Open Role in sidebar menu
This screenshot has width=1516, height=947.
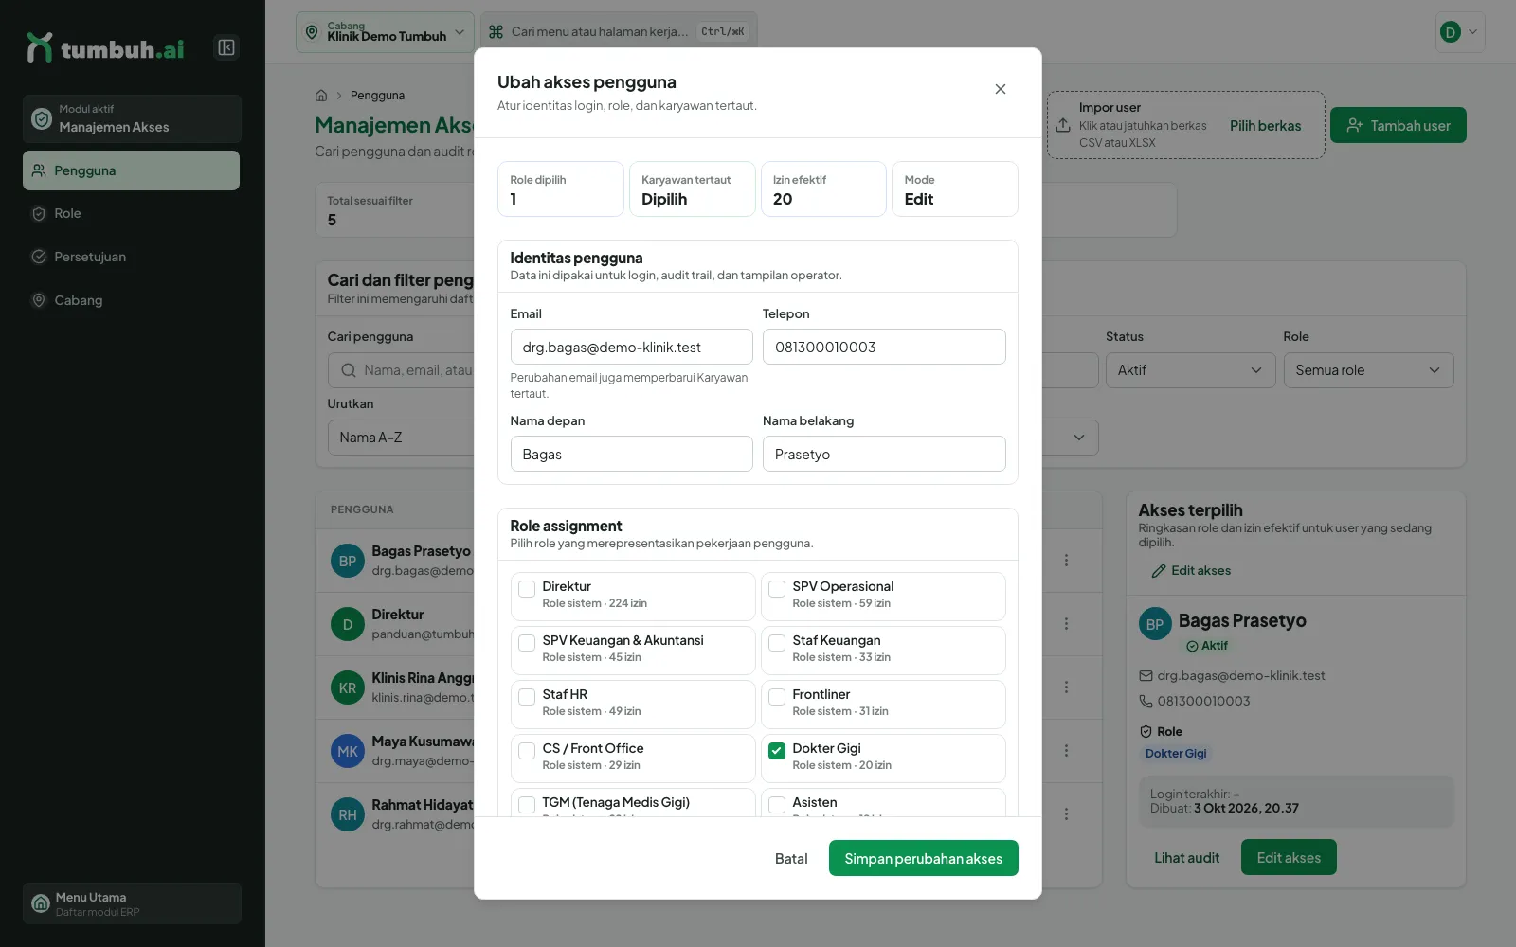[x=131, y=214]
